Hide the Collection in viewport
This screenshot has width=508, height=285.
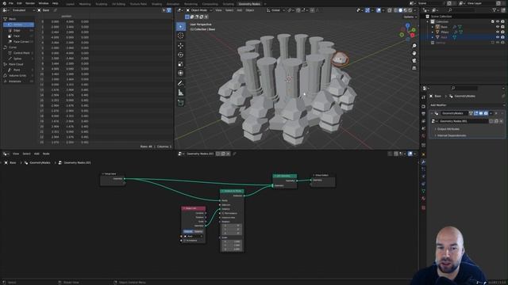pyautogui.click(x=498, y=21)
